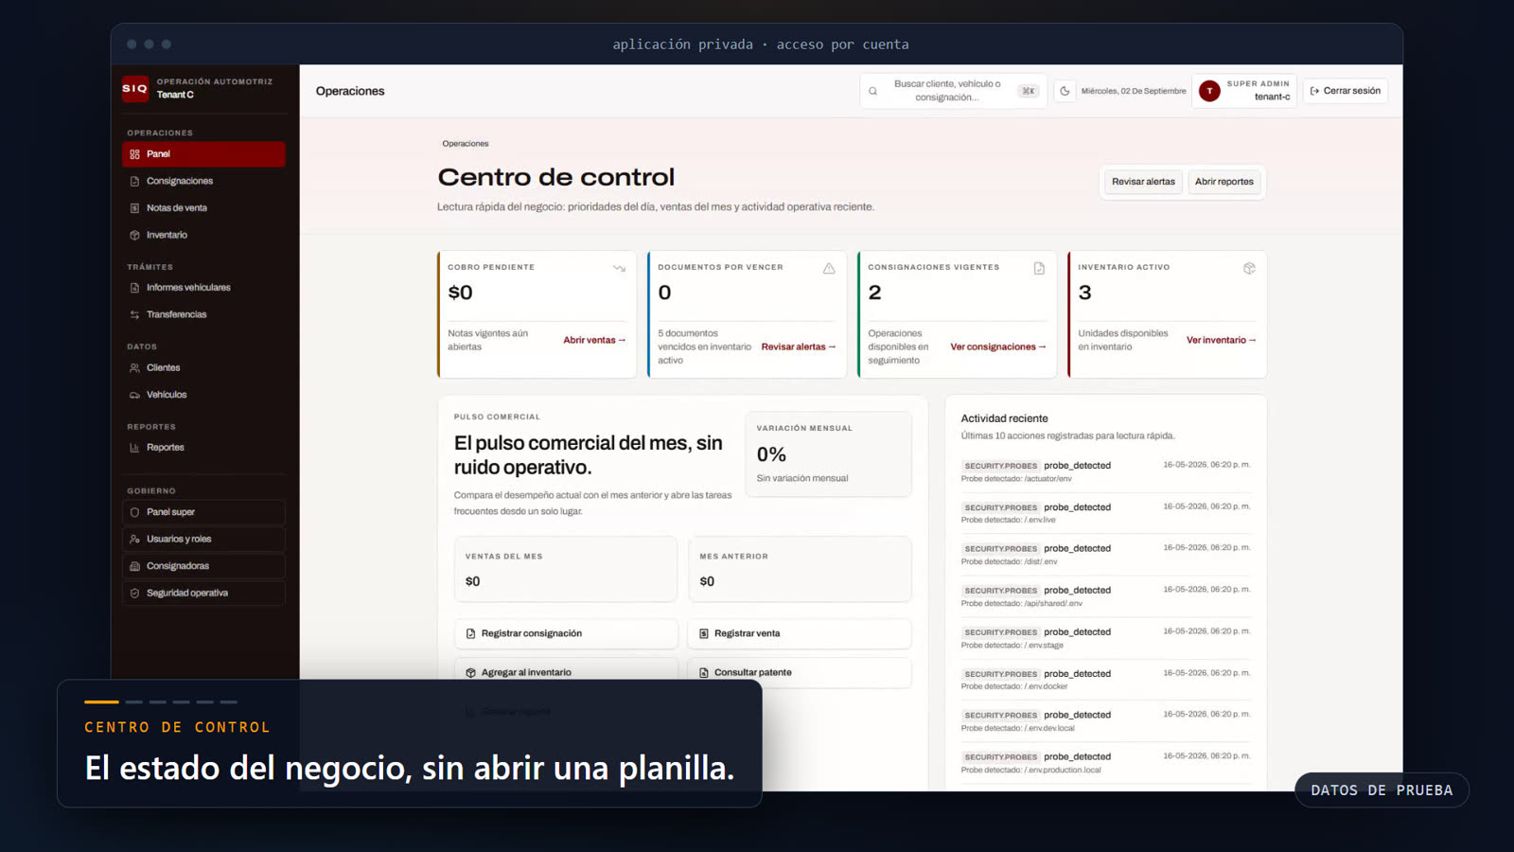Click Abrir reportes button
1514x852 pixels.
1224,182
